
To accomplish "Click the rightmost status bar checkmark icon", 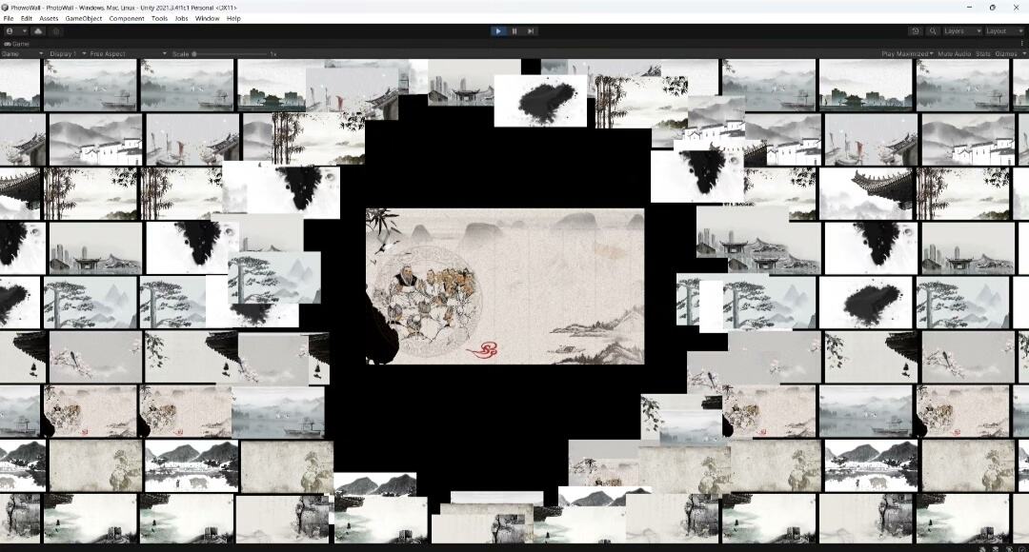I will click(x=1022, y=548).
